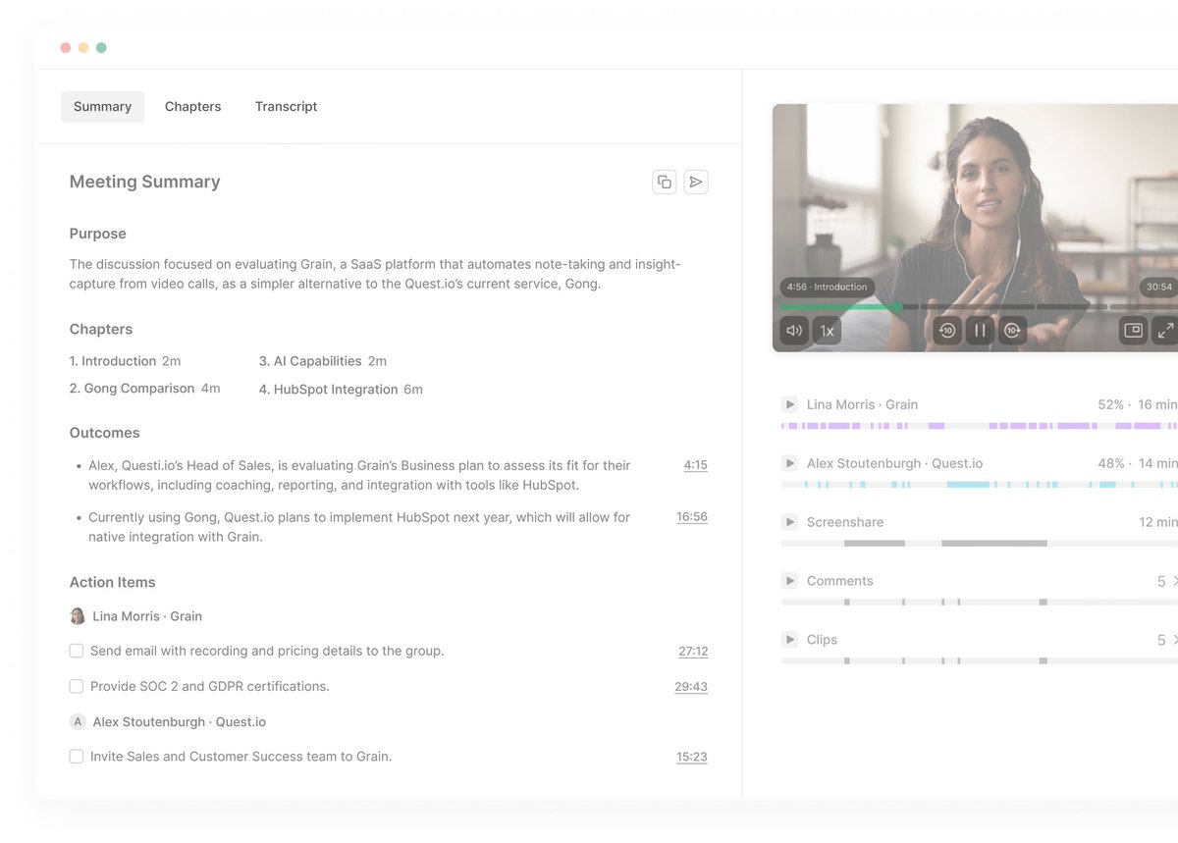Check off 'Send email with recording and pricing details'
1178x843 pixels.
[76, 651]
